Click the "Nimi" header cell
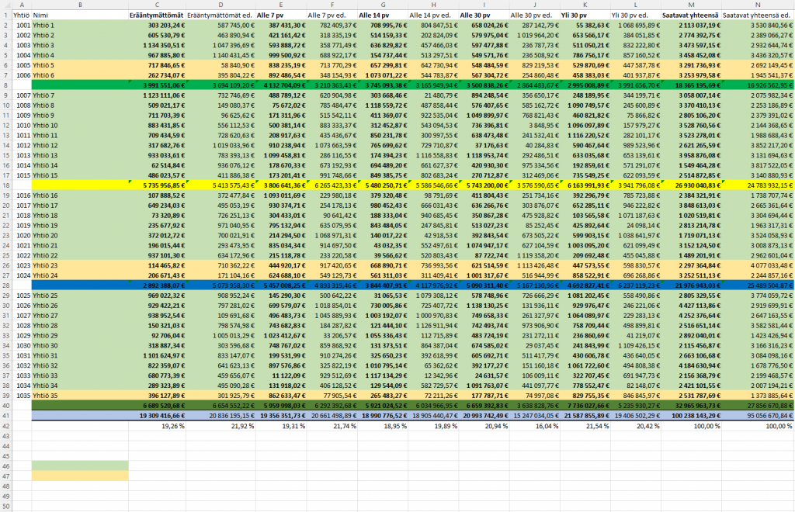 (79, 15)
